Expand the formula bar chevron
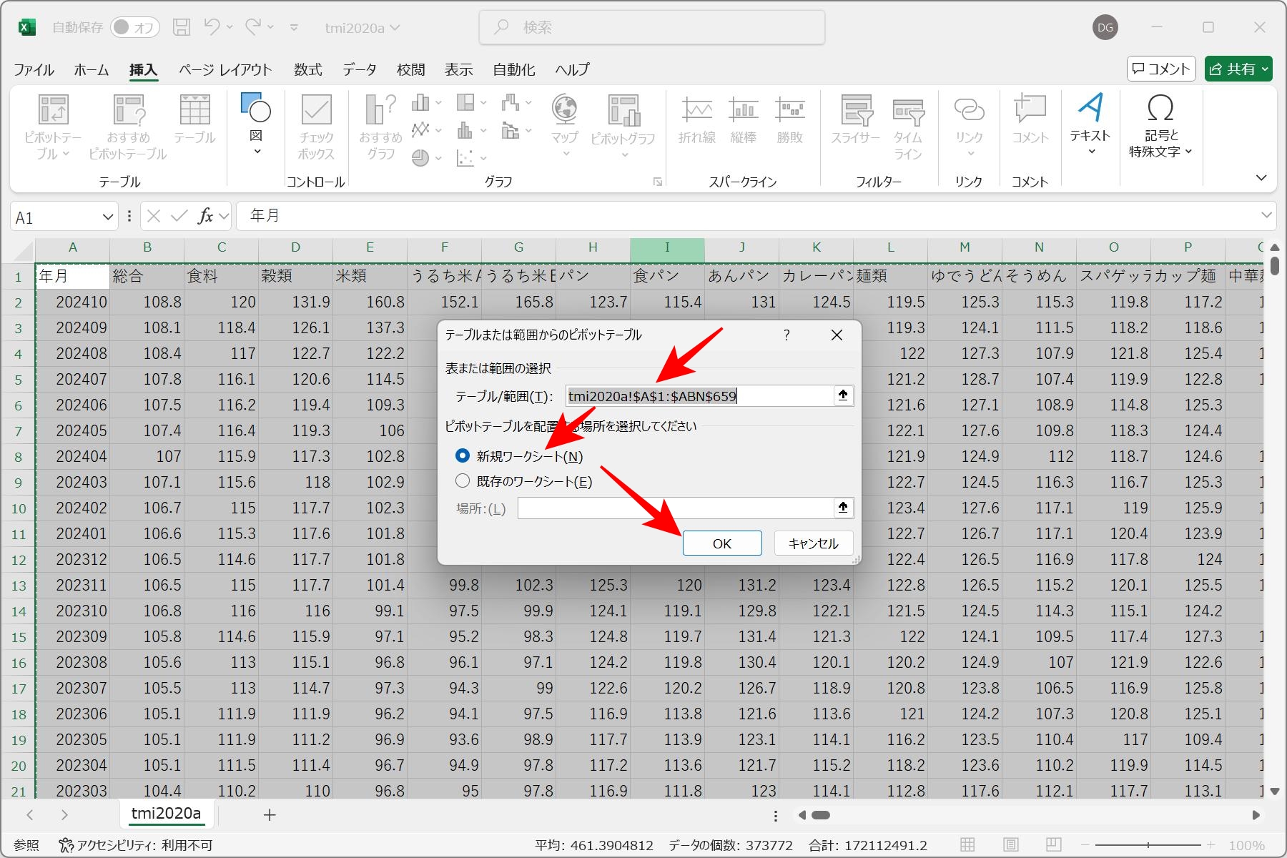The width and height of the screenshot is (1287, 858). click(1266, 215)
